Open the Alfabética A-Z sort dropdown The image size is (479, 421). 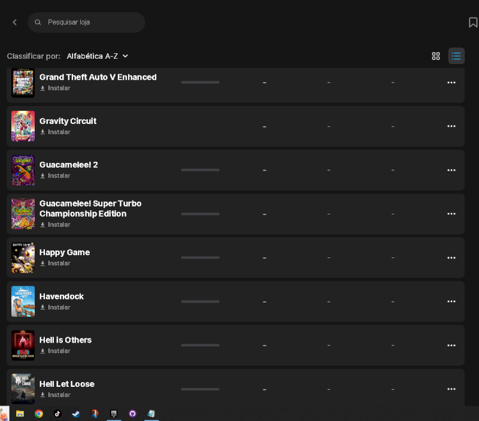98,56
